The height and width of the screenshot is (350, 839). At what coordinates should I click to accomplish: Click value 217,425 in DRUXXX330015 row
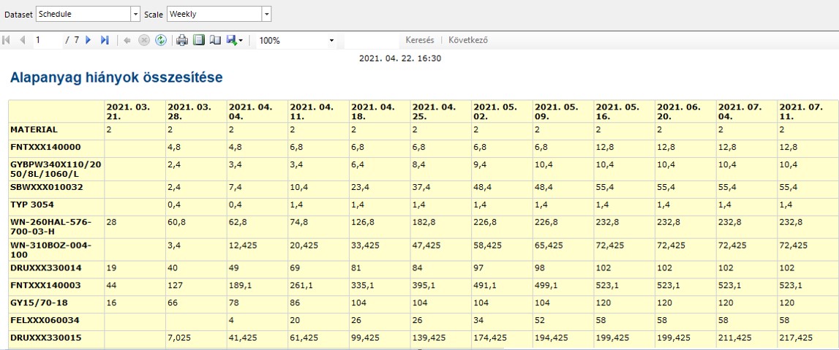coord(796,338)
